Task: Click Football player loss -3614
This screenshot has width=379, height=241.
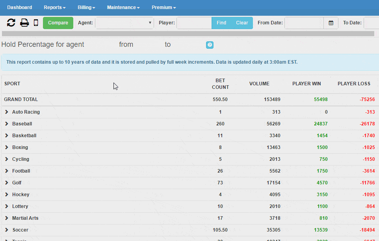Action: point(369,171)
